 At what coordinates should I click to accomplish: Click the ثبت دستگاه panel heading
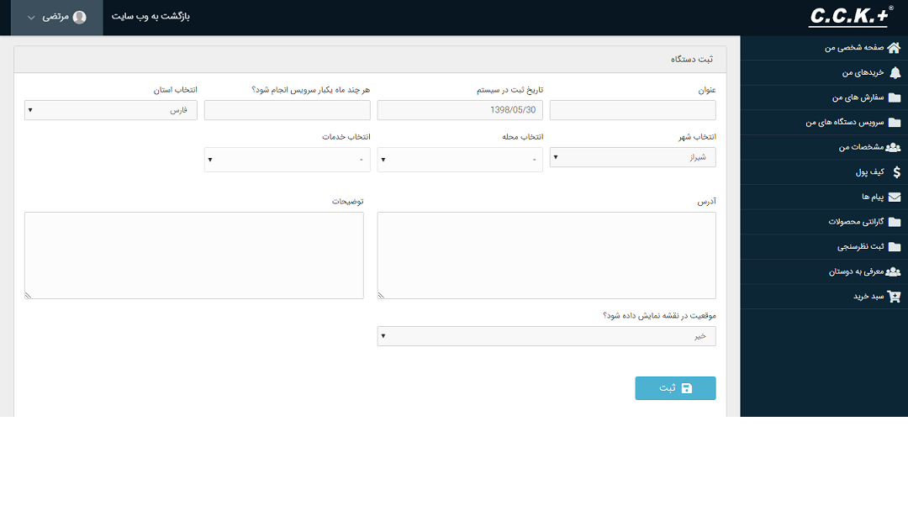[692, 59]
